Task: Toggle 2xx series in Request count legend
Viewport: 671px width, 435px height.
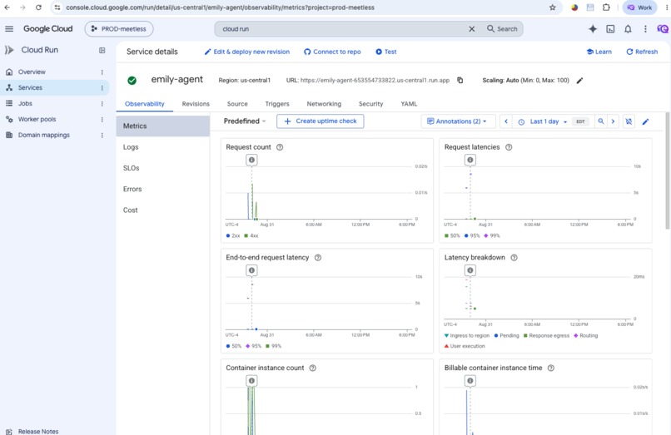Action: click(x=233, y=235)
